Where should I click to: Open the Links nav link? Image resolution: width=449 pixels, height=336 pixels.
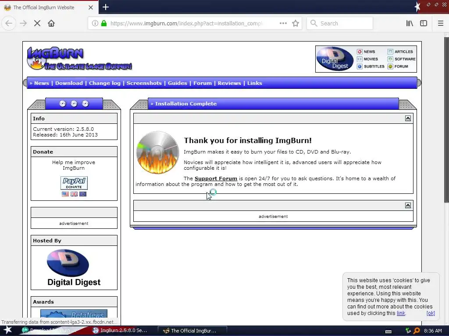pyautogui.click(x=255, y=83)
